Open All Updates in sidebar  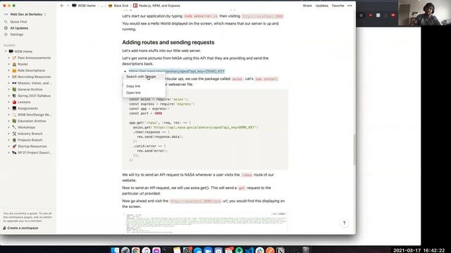(x=19, y=28)
